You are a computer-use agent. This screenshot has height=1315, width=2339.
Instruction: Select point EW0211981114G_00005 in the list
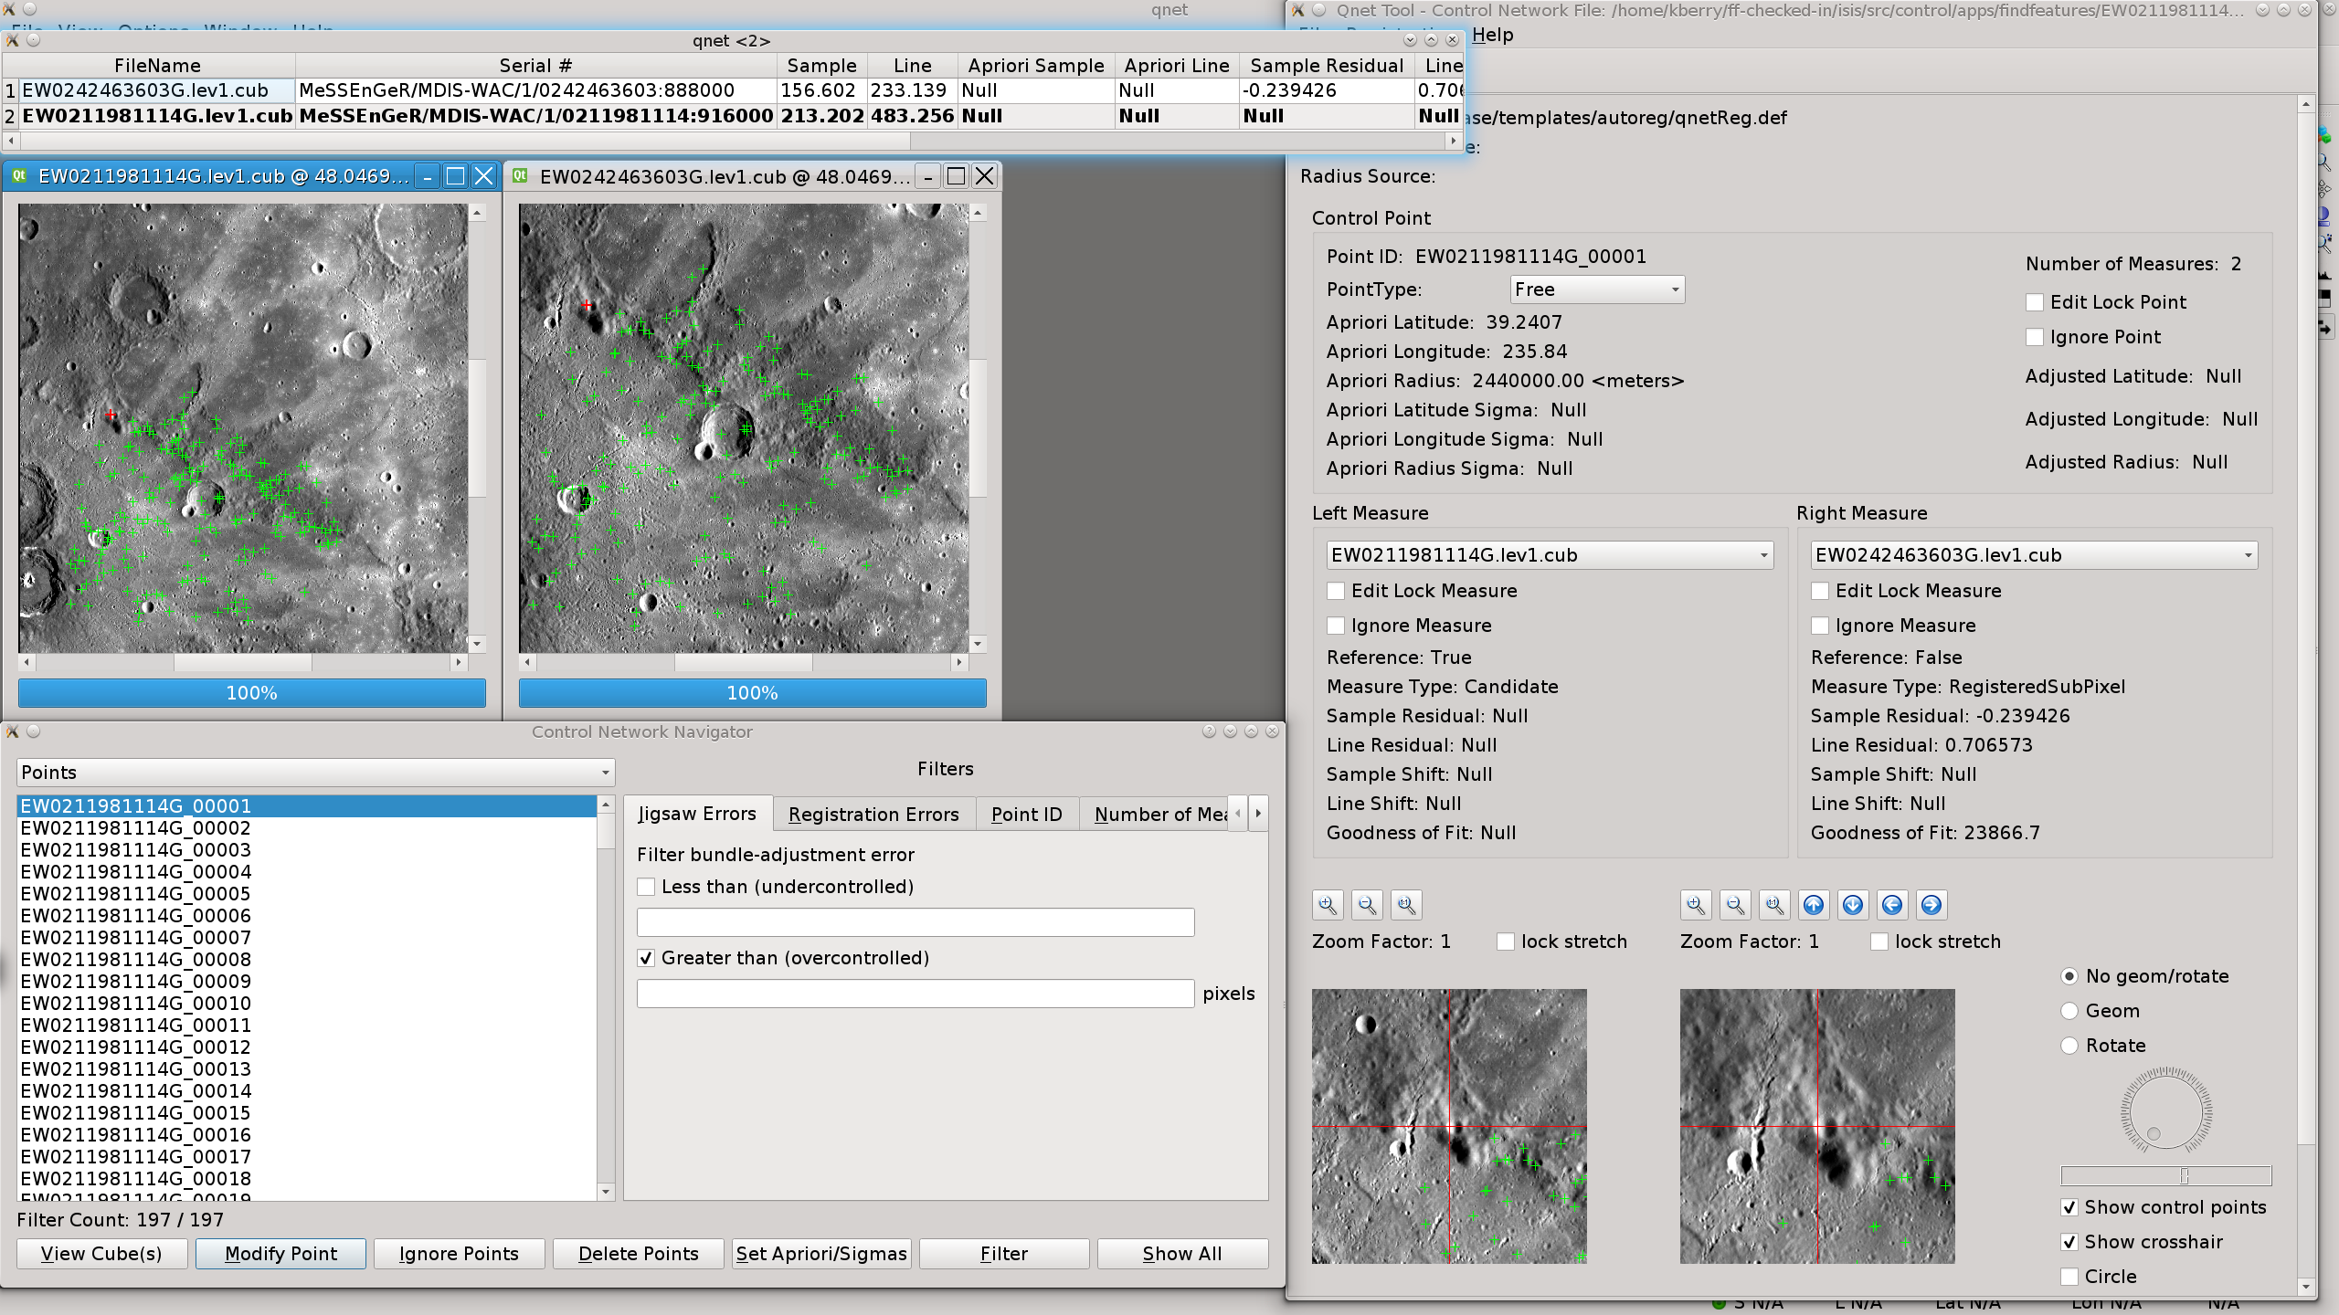[136, 894]
